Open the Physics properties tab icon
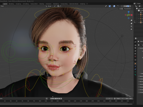 coord(135,66)
